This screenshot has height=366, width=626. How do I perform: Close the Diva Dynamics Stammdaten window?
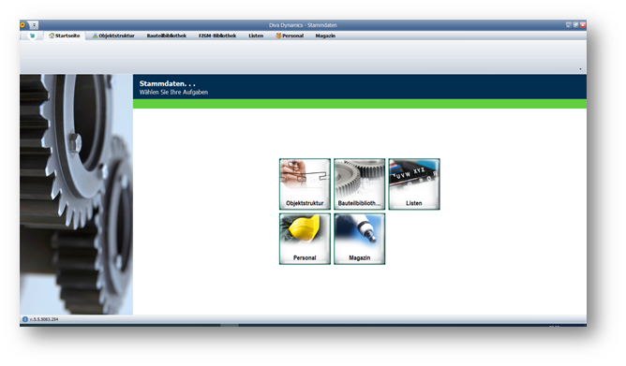coord(583,24)
